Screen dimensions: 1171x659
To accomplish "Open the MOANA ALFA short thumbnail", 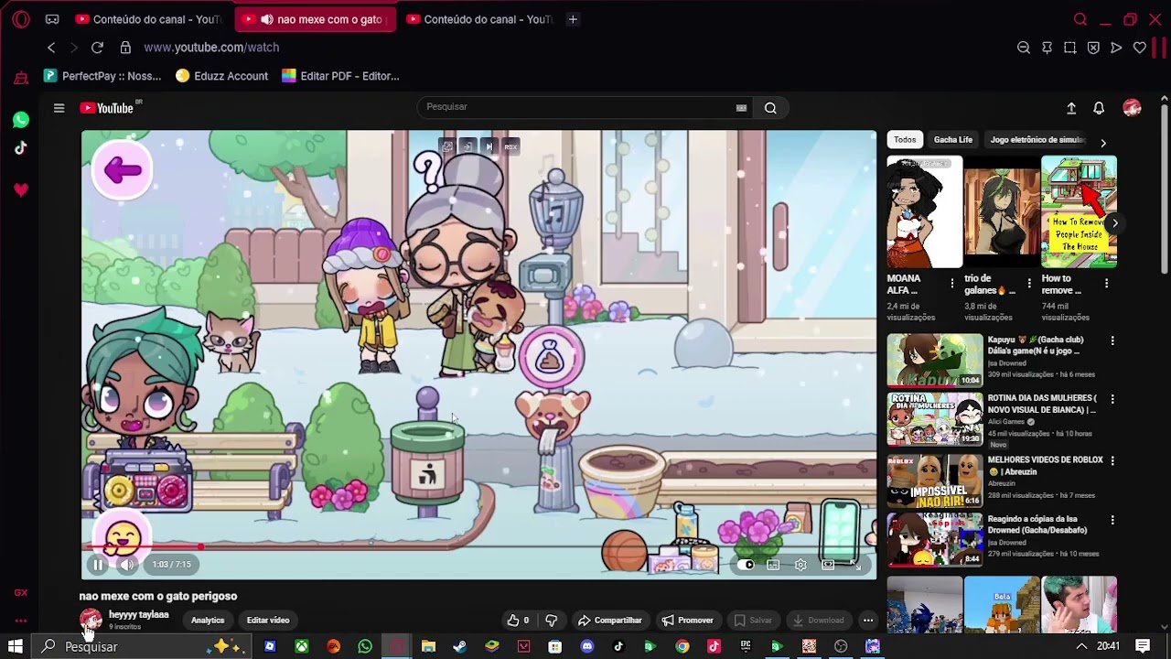I will point(924,212).
